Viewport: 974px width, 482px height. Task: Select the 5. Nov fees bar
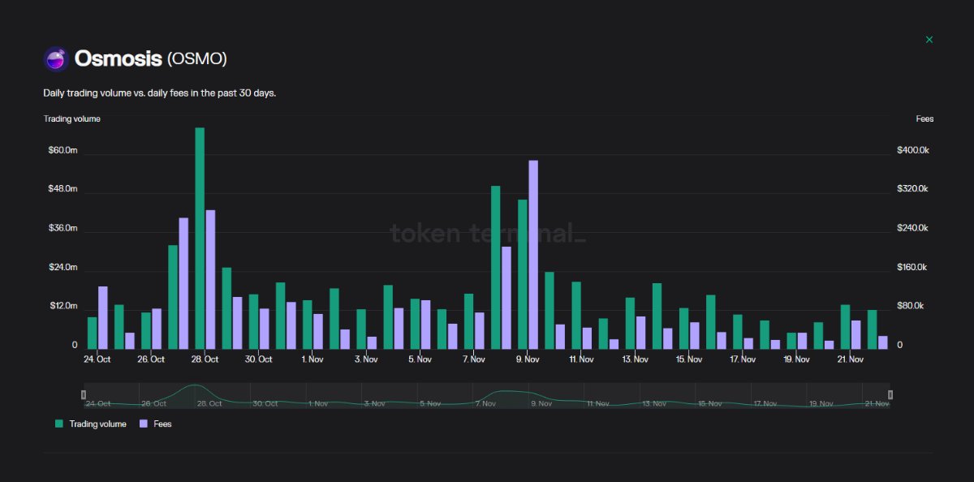[425, 325]
